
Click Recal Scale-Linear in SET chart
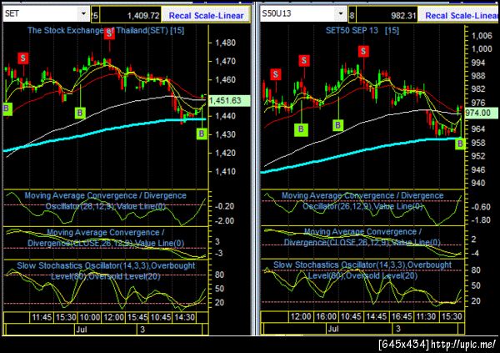pos(206,15)
